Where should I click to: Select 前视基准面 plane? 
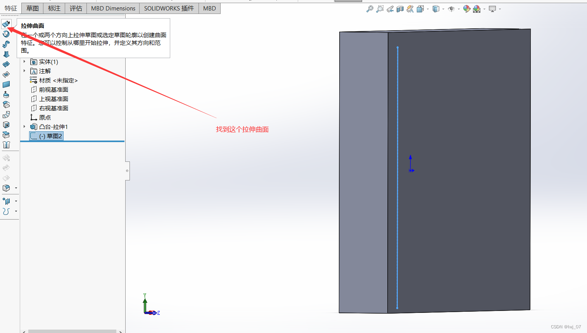click(49, 89)
